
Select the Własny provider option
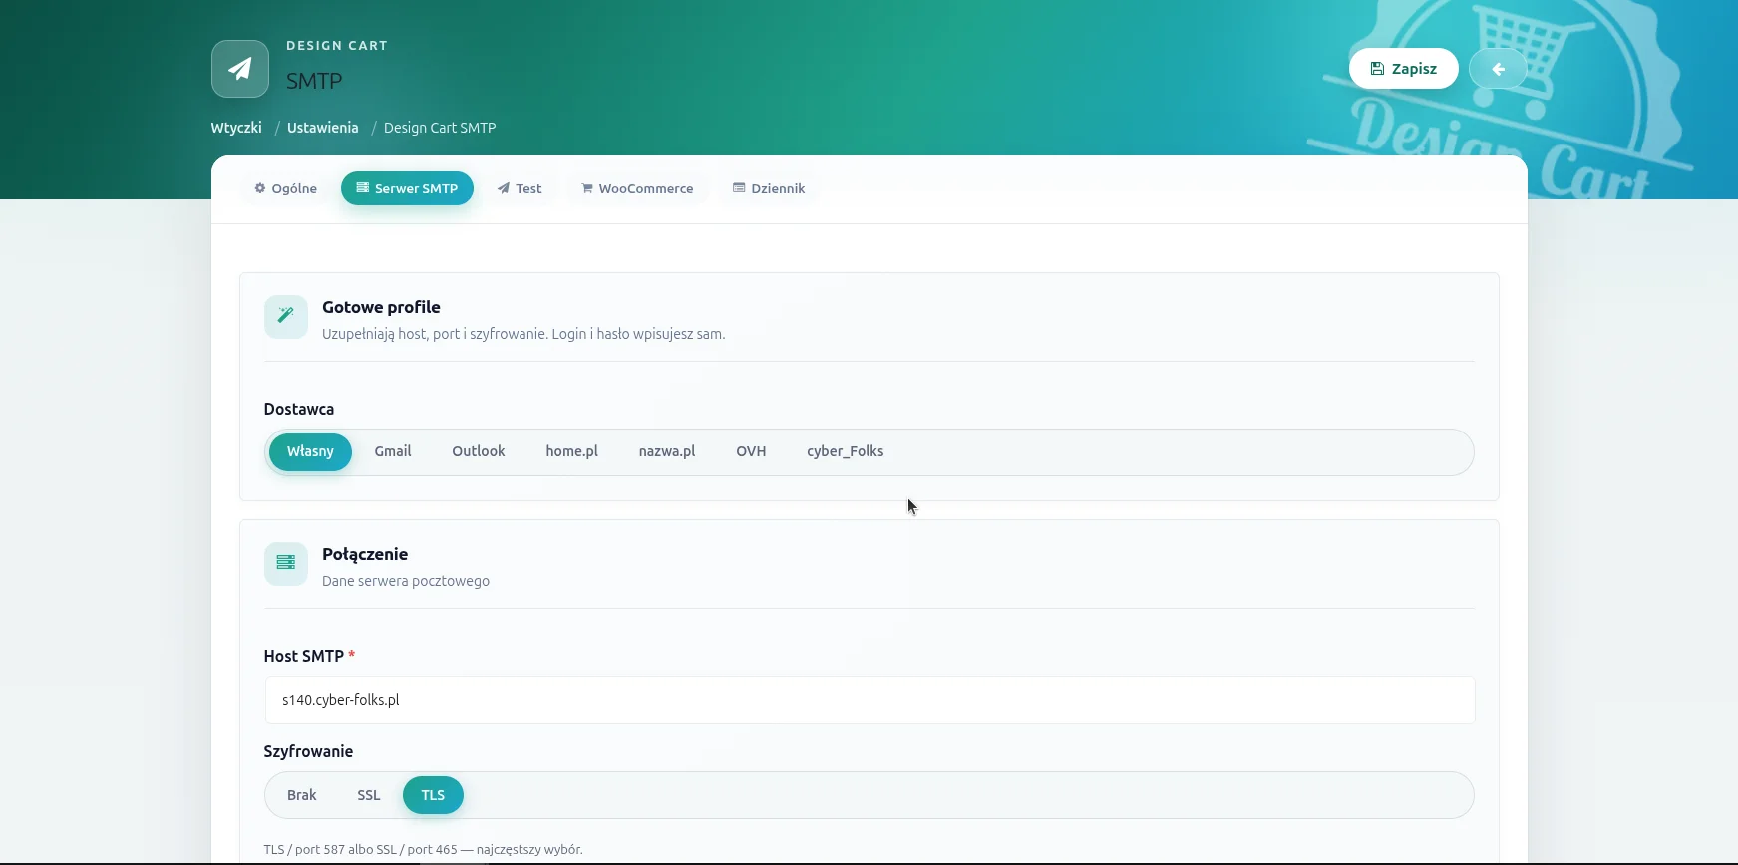pos(310,451)
